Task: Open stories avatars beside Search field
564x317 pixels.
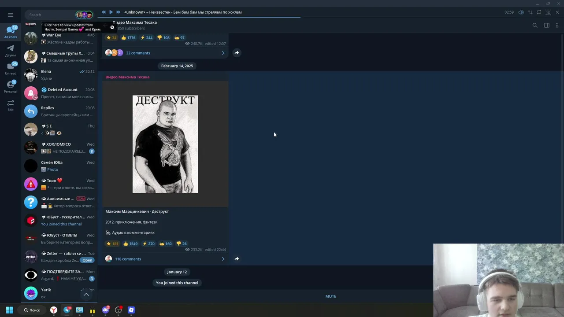Action: [84, 15]
